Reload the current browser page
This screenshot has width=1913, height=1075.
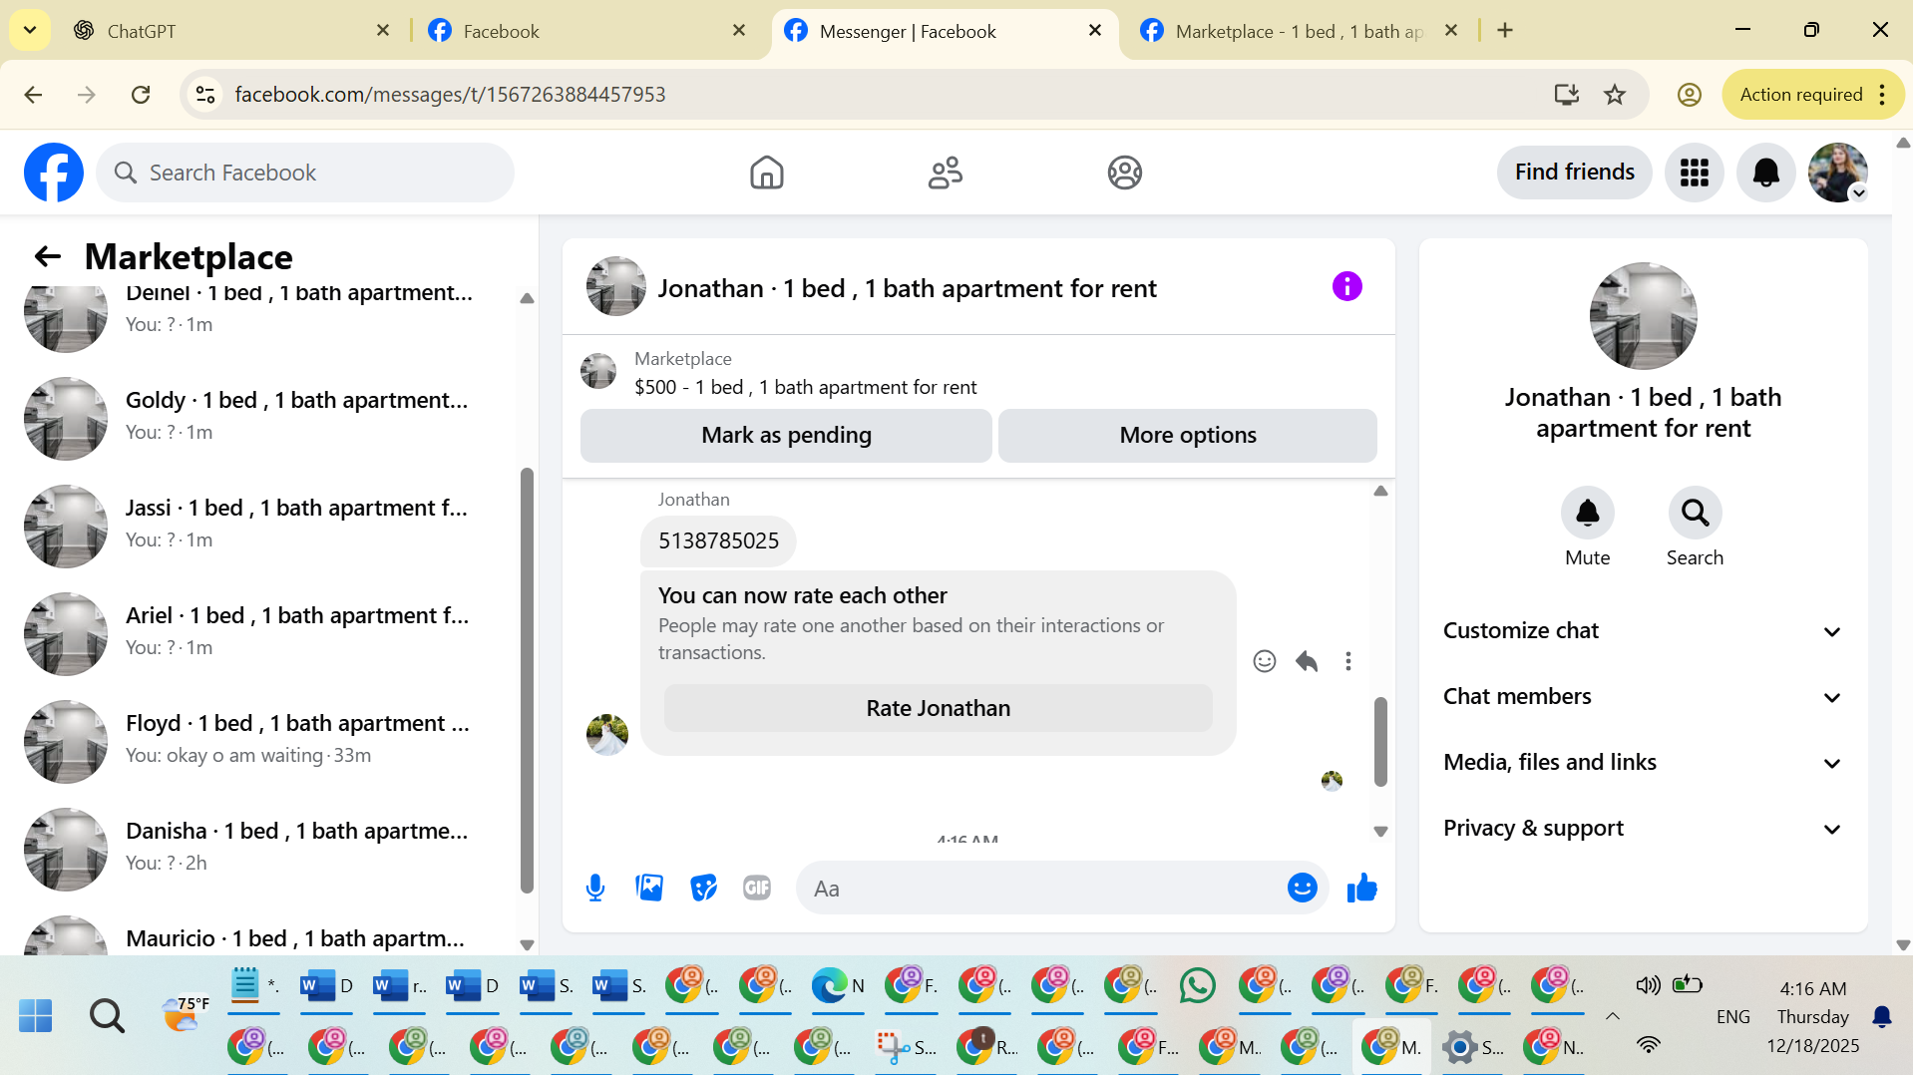141,95
